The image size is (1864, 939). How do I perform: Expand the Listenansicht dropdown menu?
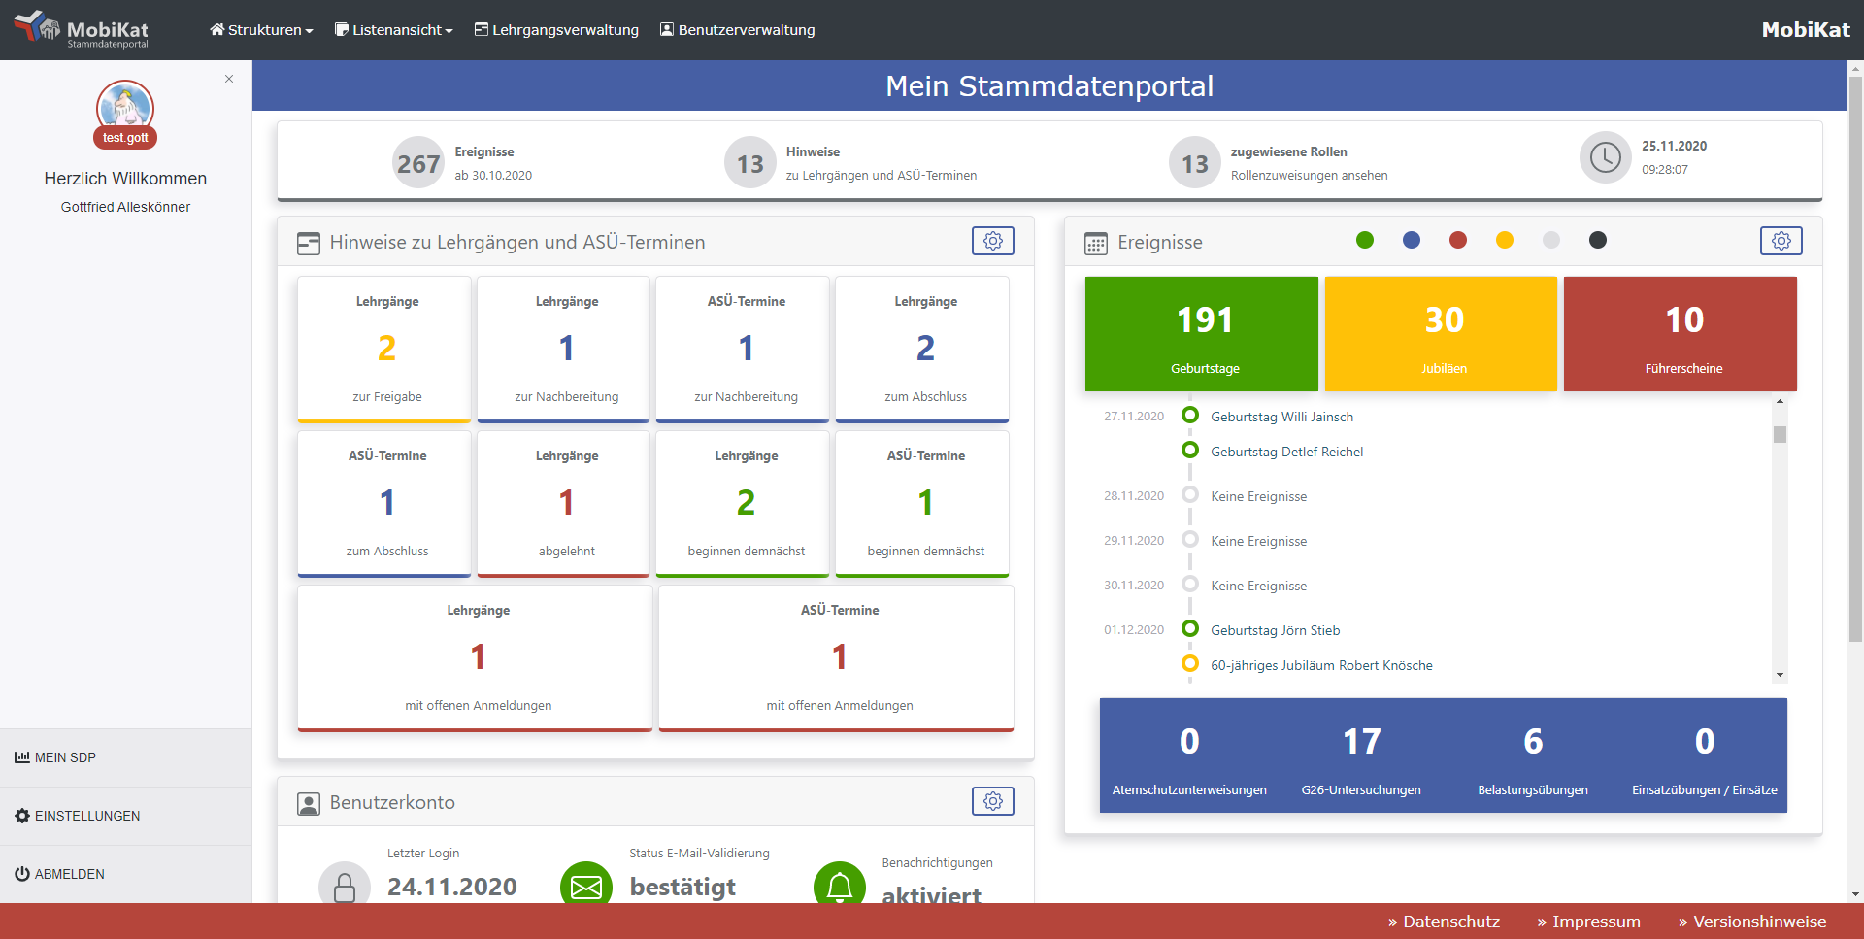[394, 30]
